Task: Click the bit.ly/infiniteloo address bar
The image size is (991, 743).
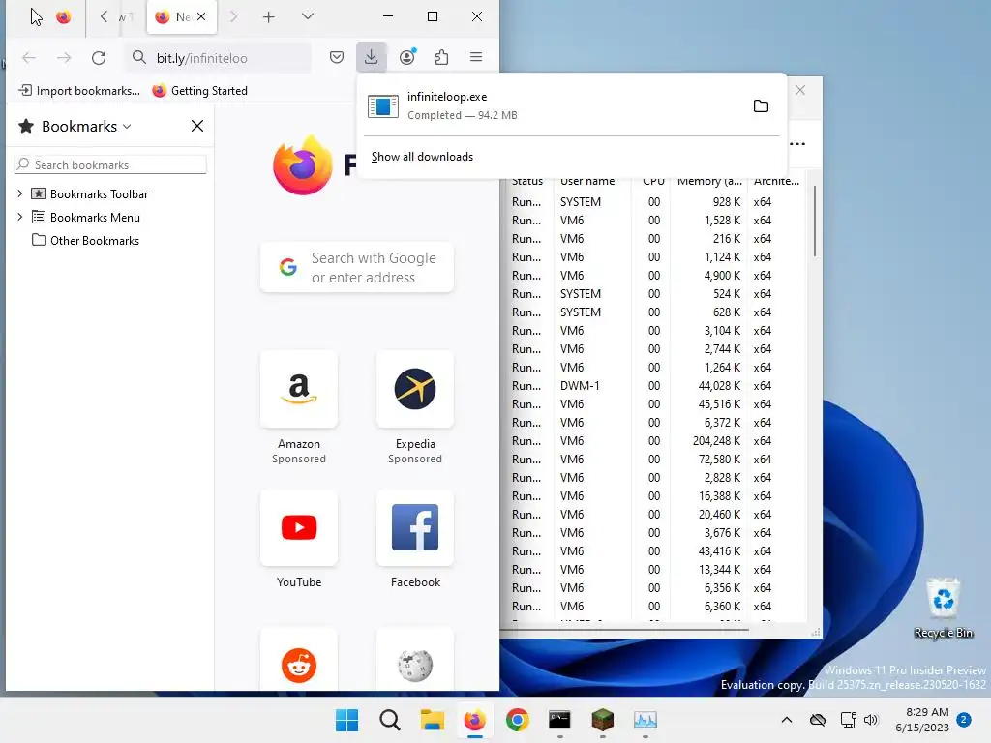Action: [x=218, y=58]
